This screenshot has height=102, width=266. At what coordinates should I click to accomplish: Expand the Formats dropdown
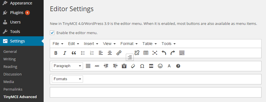click(x=67, y=79)
